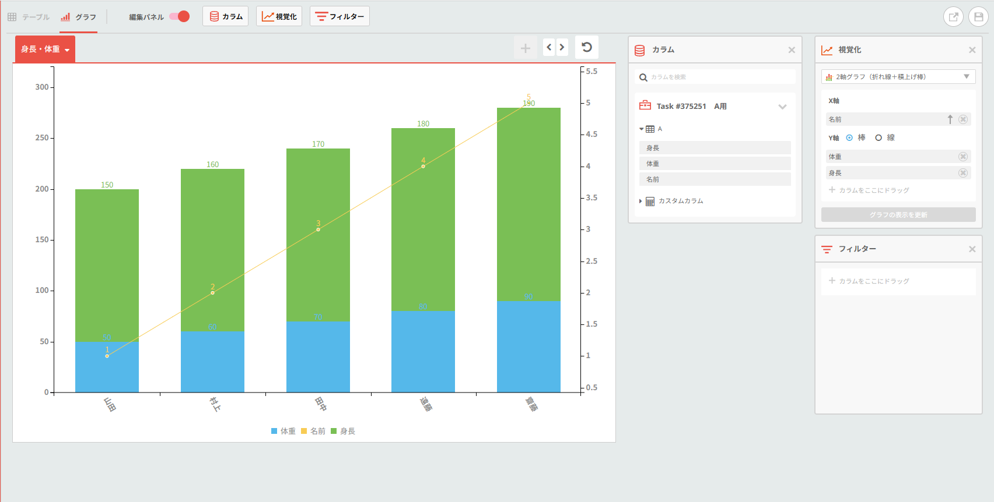Remove 体重 from Y axis with x icon
994x502 pixels.
[x=963, y=157]
